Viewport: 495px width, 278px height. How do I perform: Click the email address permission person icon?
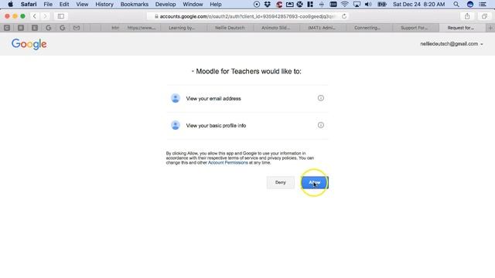tap(176, 98)
